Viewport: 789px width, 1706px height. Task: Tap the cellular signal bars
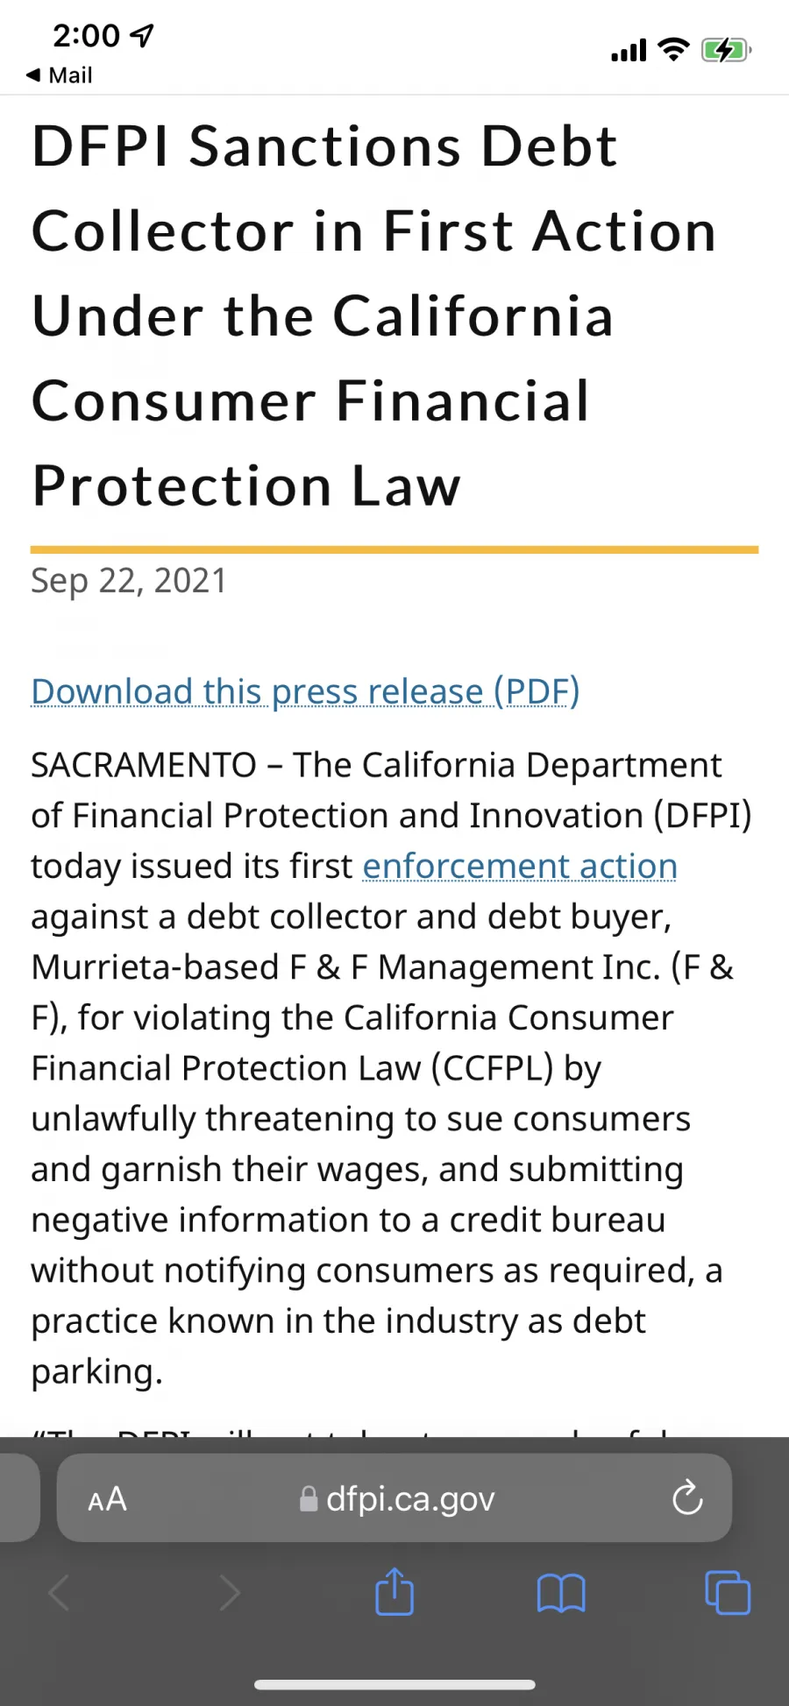coord(629,51)
